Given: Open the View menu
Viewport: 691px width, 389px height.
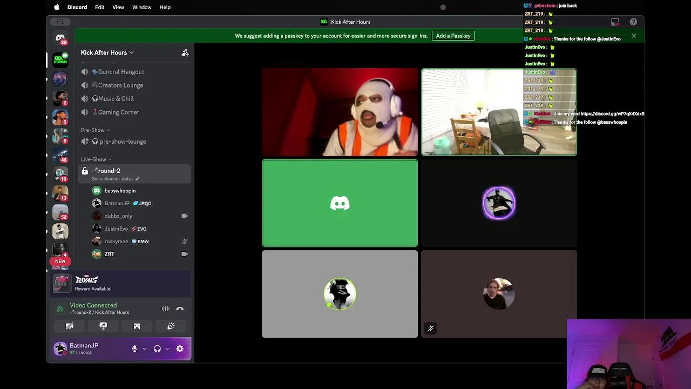Looking at the screenshot, I should click(118, 7).
